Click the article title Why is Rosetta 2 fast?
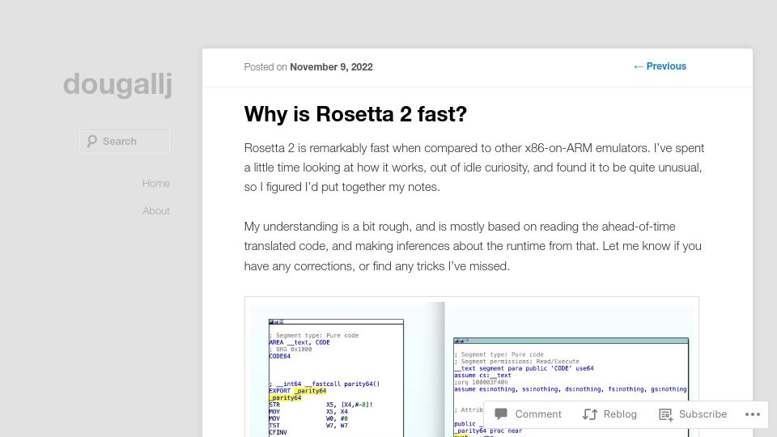The image size is (777, 437). tap(355, 114)
